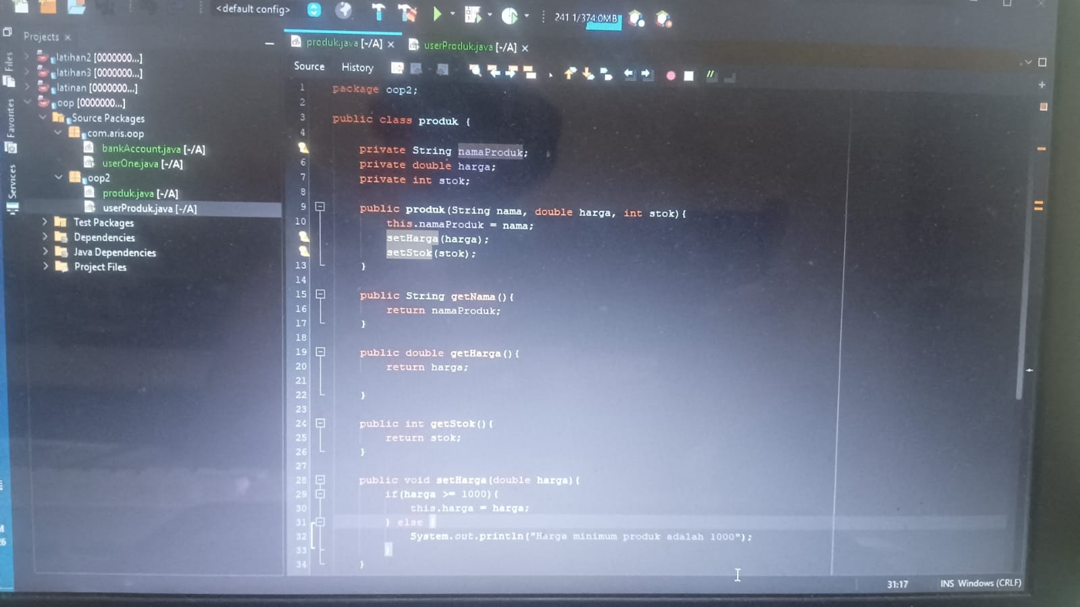Toggle Highlight Search icon
The height and width of the screenshot is (607, 1080).
530,72
